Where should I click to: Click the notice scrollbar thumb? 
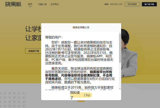[x=120, y=48]
